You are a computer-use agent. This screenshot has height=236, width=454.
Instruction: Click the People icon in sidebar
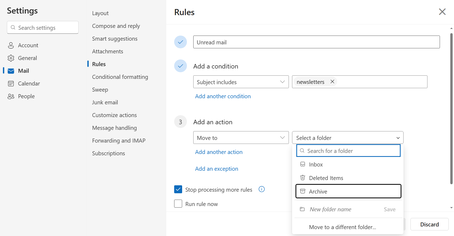pos(11,96)
